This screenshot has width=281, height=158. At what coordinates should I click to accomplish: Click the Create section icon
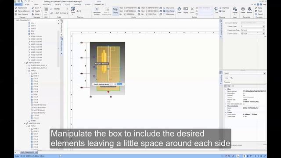pos(179,9)
